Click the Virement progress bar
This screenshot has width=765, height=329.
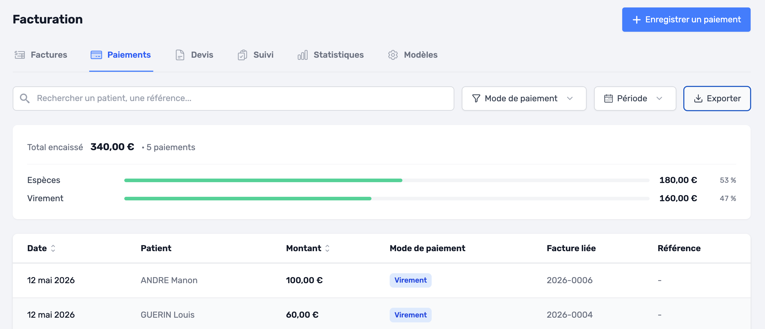387,198
